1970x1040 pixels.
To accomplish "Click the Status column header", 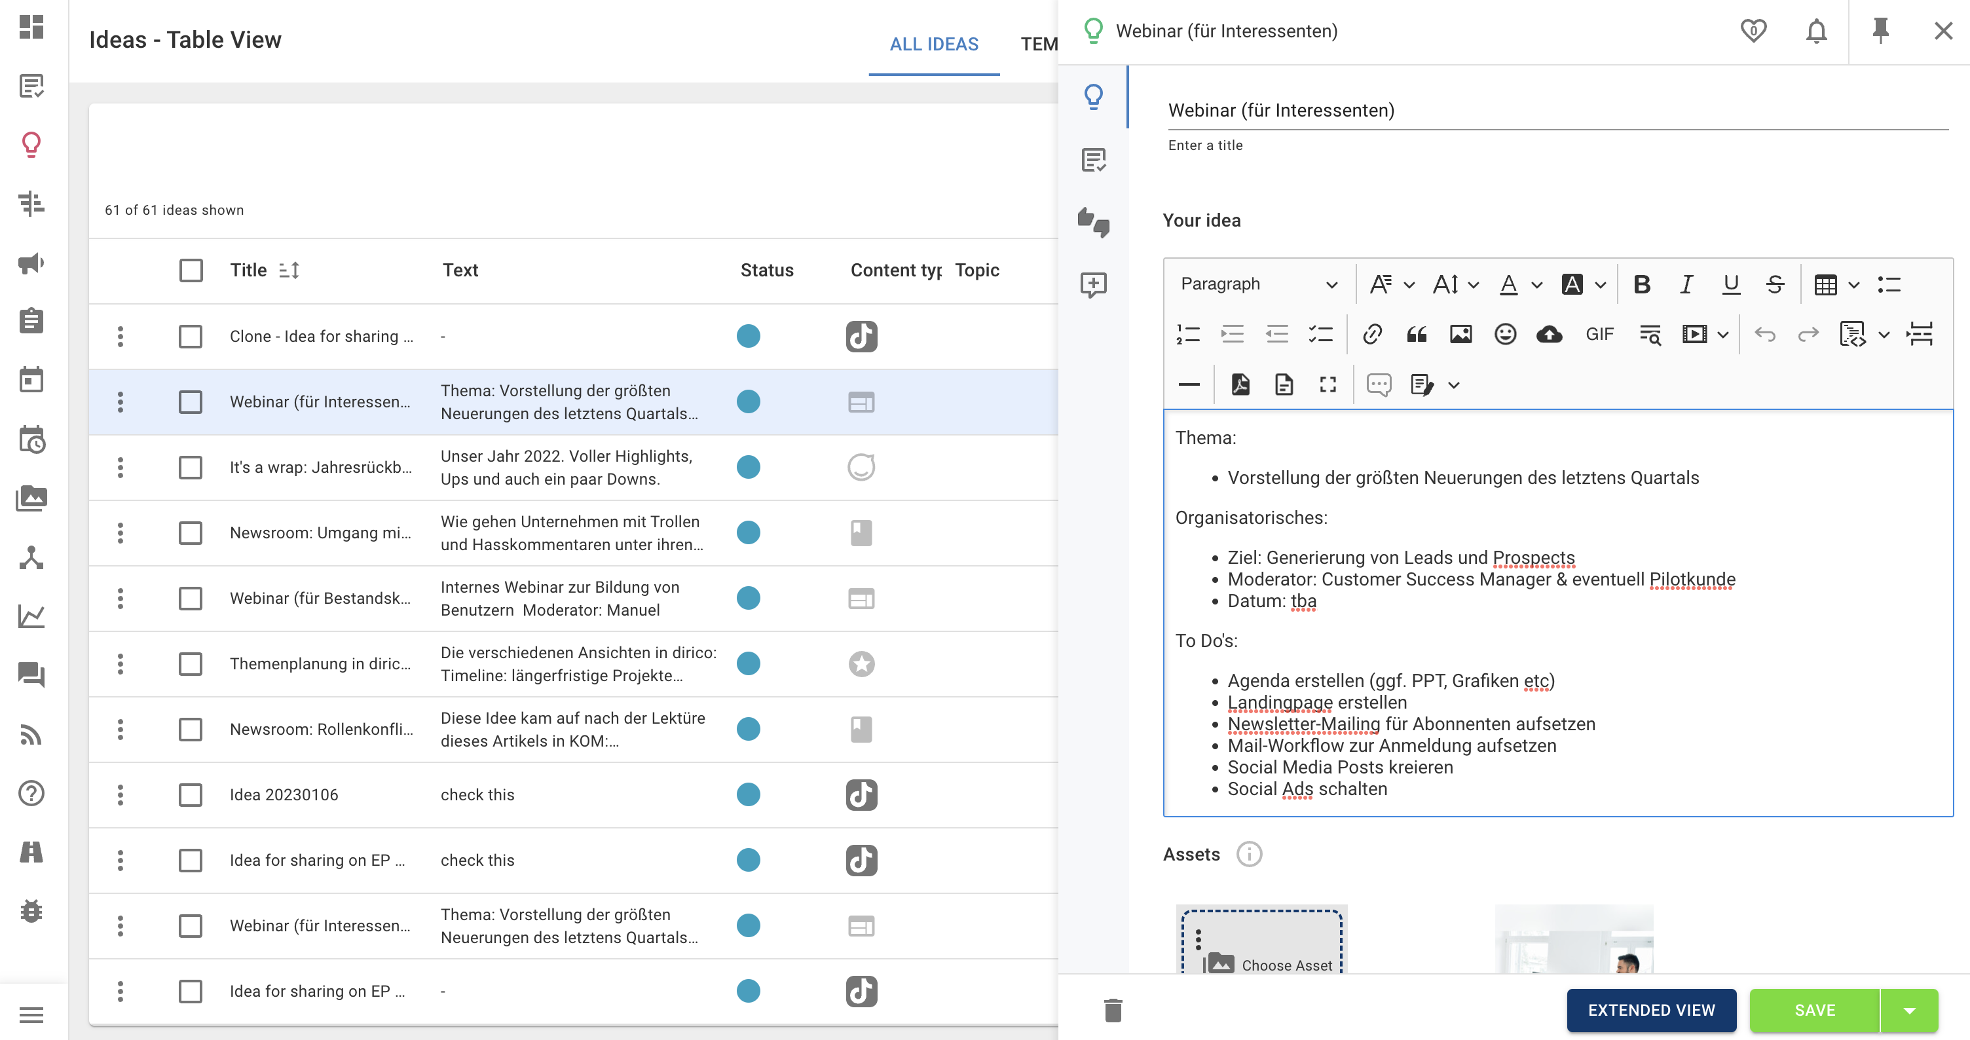I will click(766, 270).
